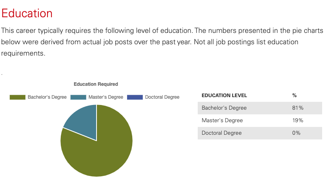Viewport: 328px width, 179px height.
Task: Toggle Master's Degree teal legend swatch
Action: [x=78, y=97]
